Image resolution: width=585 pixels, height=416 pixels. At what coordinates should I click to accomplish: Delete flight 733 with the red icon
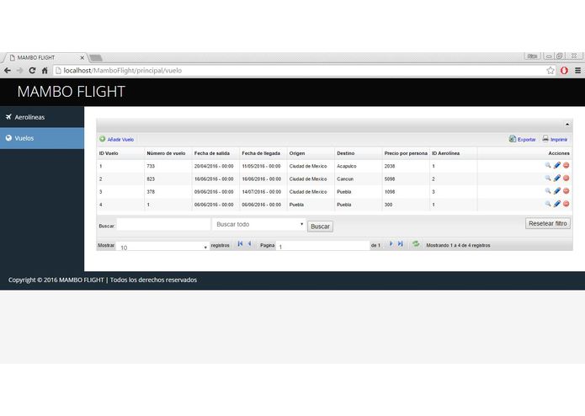566,165
